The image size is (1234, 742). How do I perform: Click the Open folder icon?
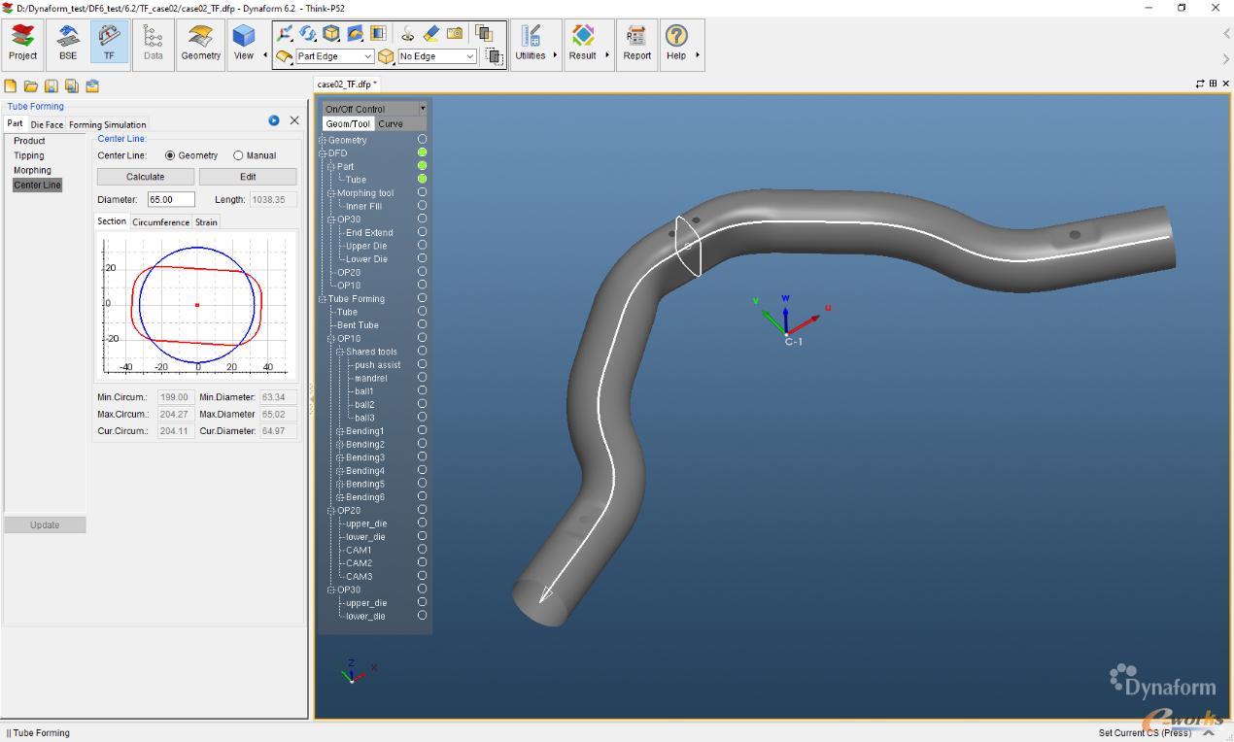[31, 85]
